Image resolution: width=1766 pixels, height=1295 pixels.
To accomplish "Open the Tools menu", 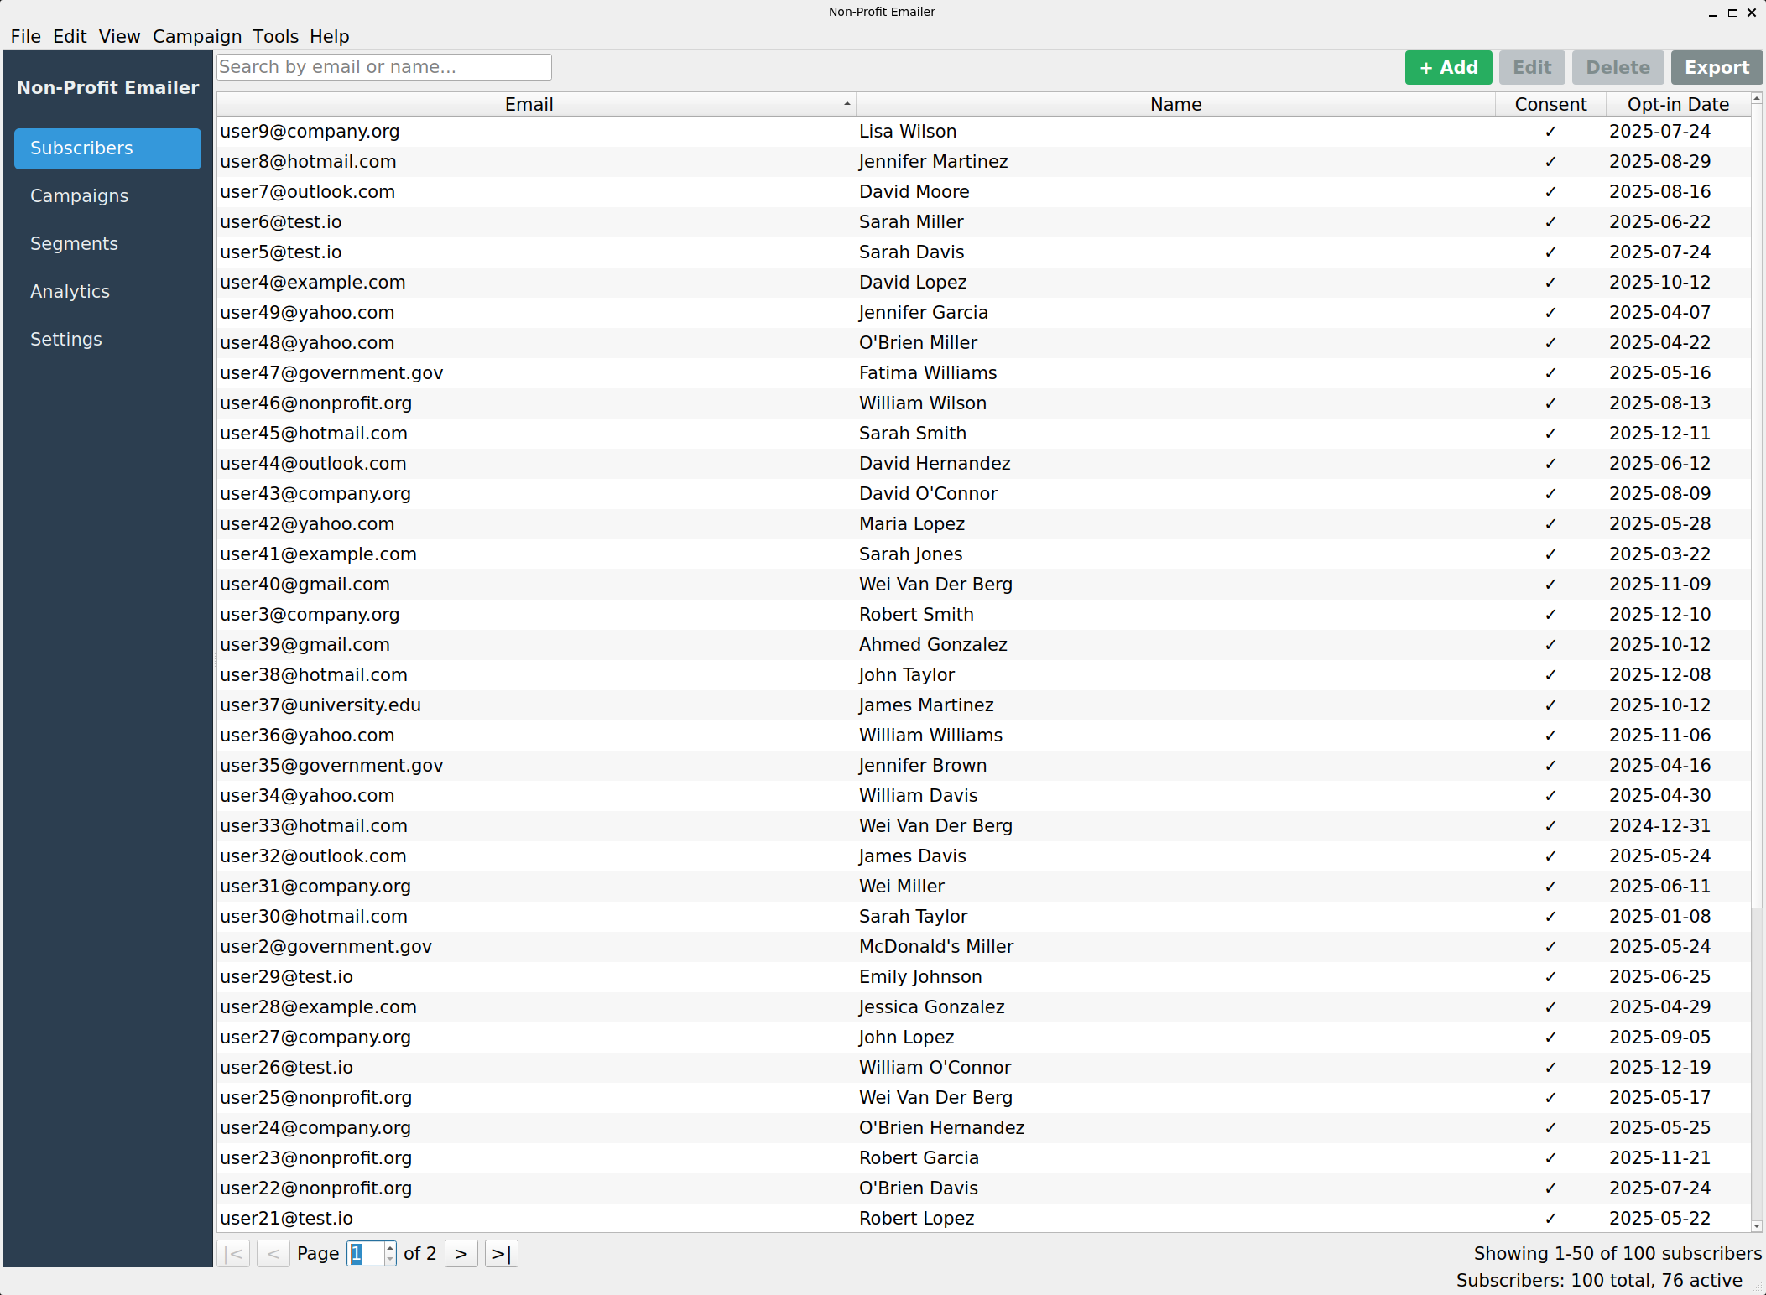I will pyautogui.click(x=275, y=36).
